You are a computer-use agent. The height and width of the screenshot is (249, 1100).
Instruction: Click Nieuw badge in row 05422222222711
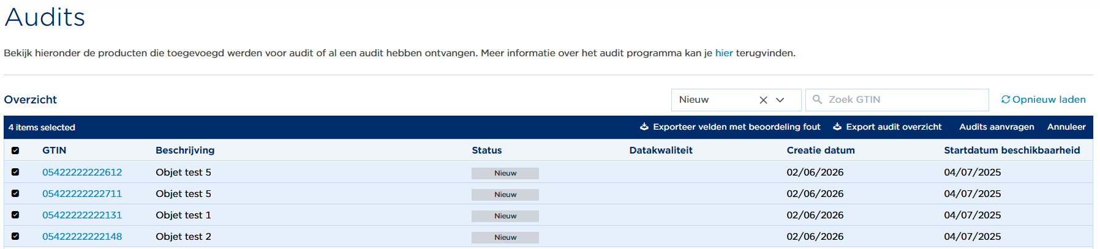click(505, 195)
